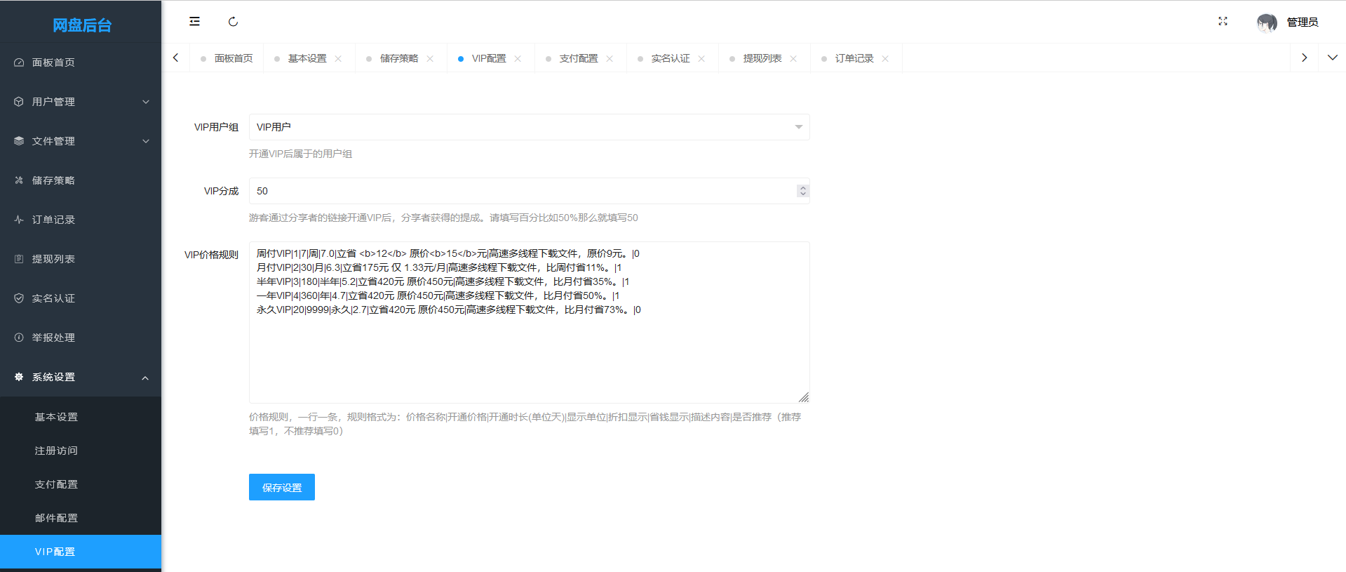Click the administrator avatar image

(1266, 22)
